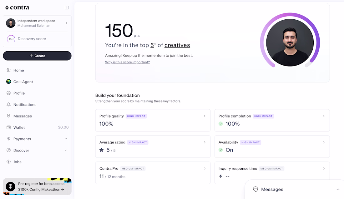Screen dimensions: 344x199
Task: Click the Notifications bell icon
Action: click(8, 104)
